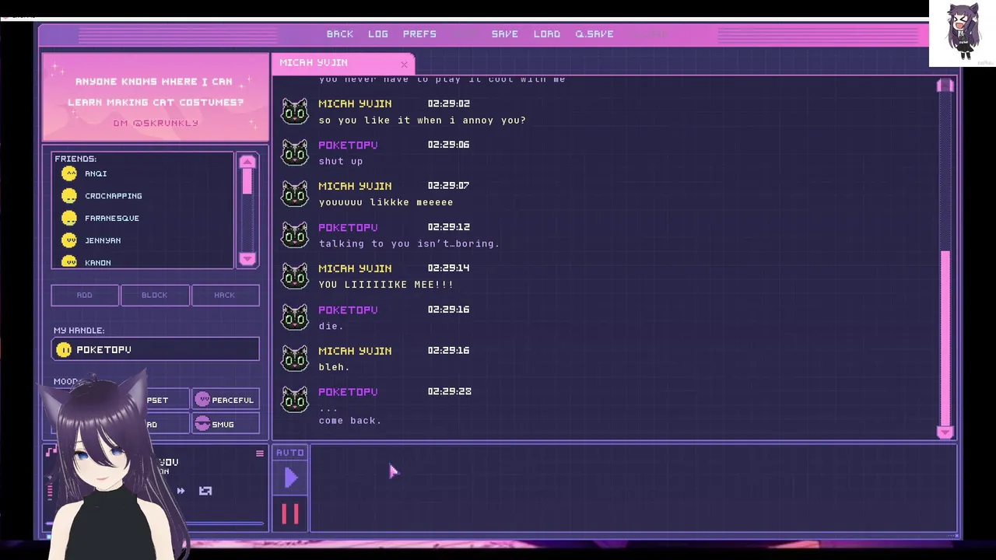Click the red pause button
Viewport: 996px width, 560px height.
(x=290, y=514)
